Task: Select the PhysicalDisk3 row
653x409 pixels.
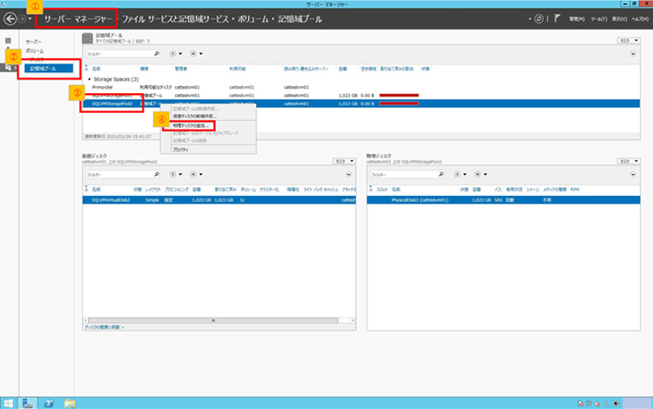Action: [x=418, y=199]
